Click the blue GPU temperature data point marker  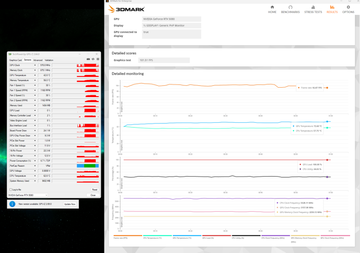(x=327, y=122)
